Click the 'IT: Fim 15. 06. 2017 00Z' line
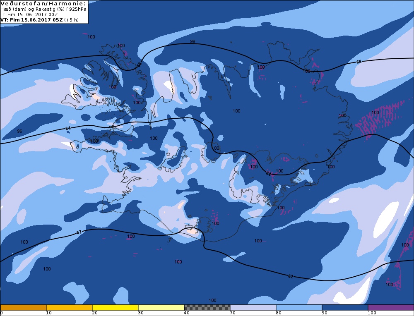414x316 pixels. (x=29, y=14)
